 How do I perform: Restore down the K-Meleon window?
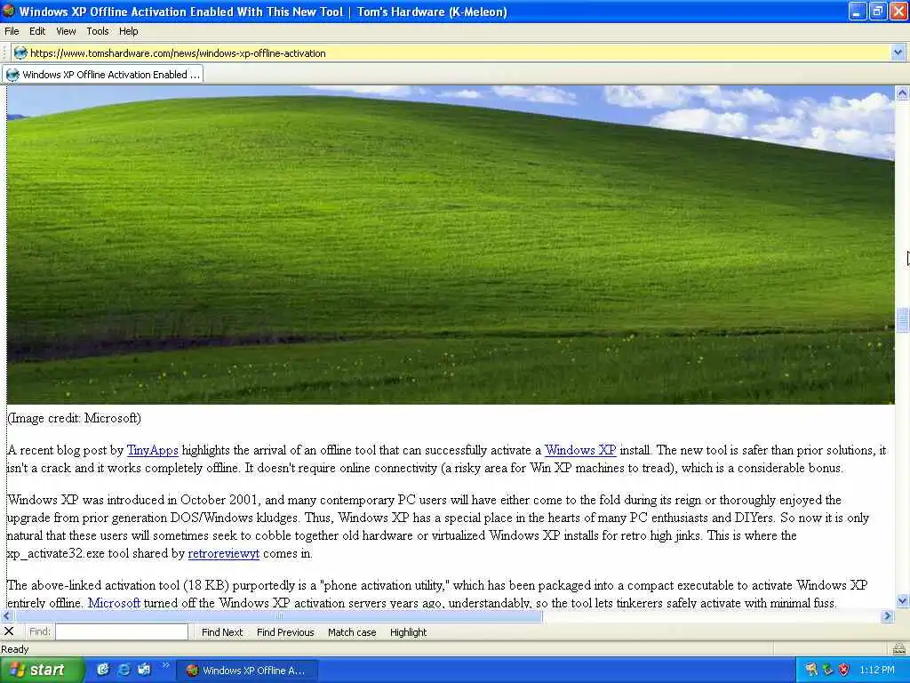tap(877, 11)
